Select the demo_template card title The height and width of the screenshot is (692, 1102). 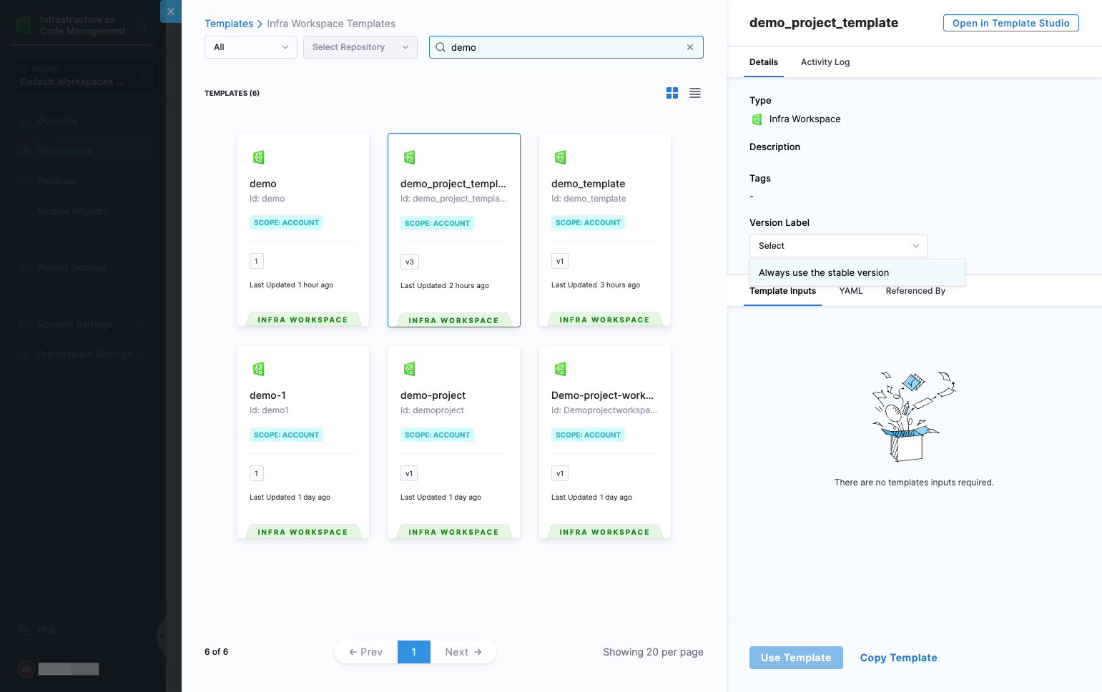tap(588, 184)
